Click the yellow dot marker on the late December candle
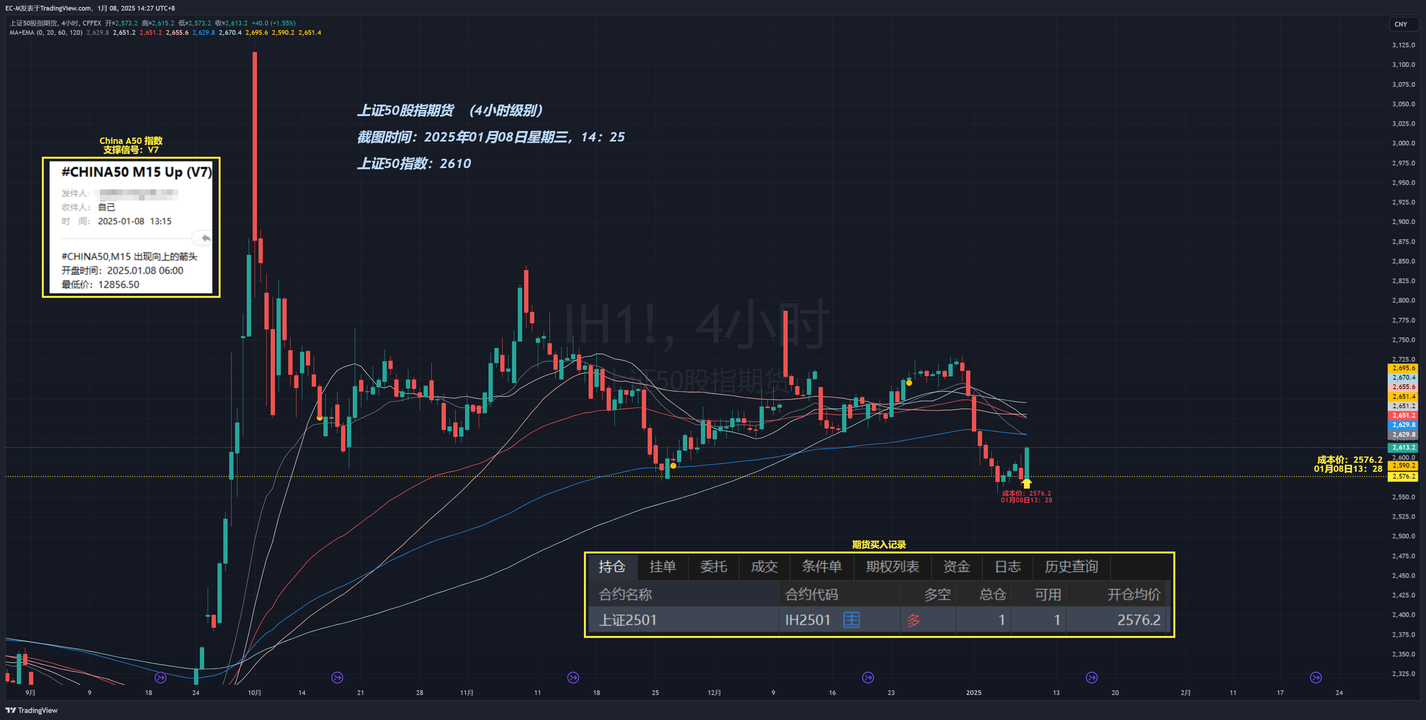 tap(909, 382)
